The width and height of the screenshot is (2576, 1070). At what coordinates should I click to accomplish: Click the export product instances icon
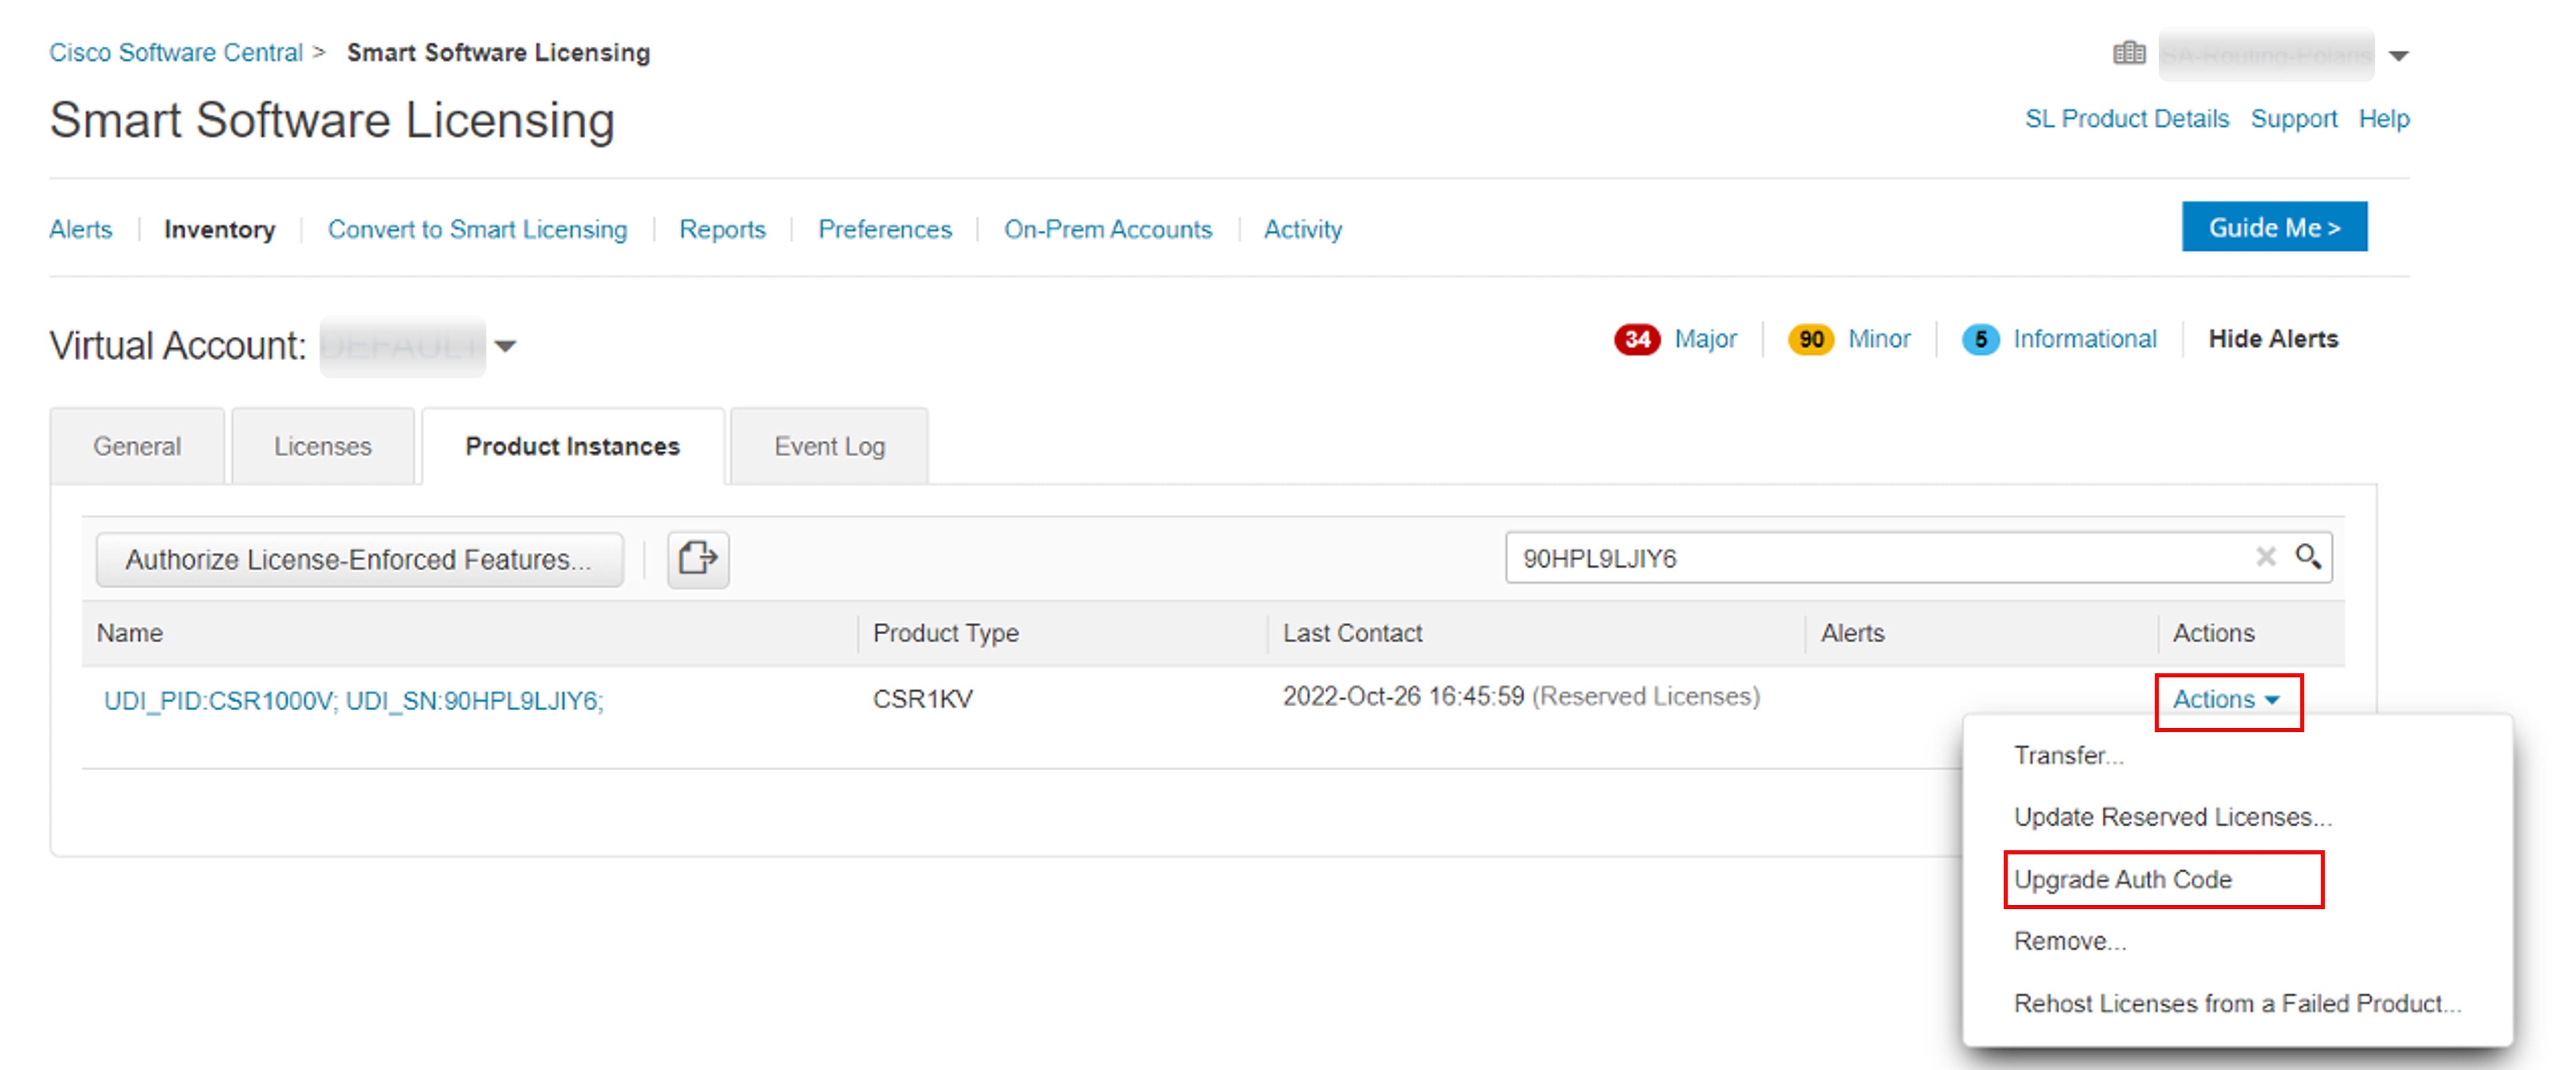pyautogui.click(x=698, y=558)
